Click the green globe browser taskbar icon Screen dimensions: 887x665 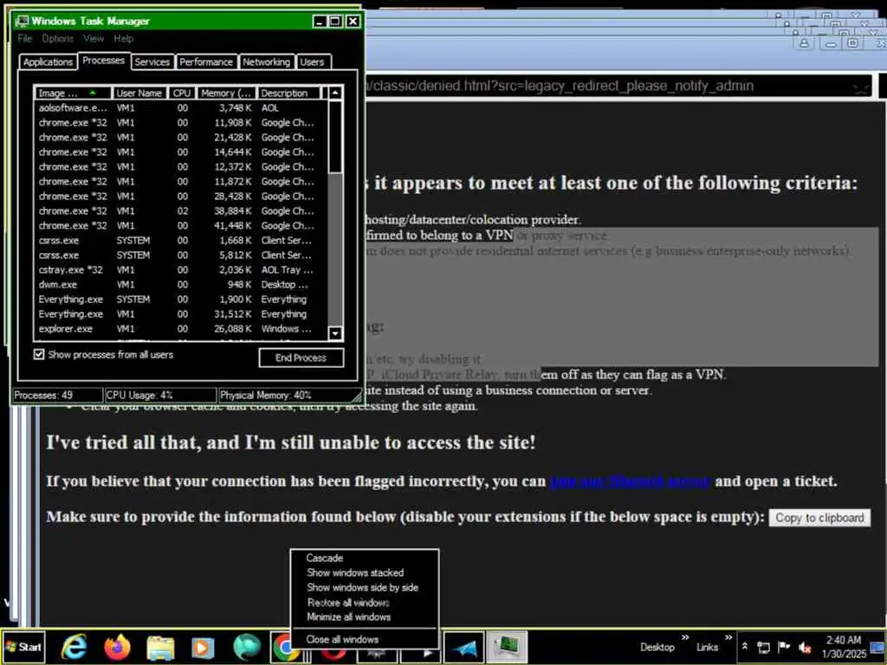(247, 647)
